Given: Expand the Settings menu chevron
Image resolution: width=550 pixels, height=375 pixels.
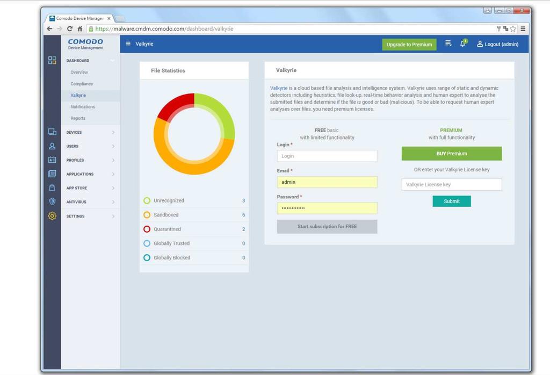Looking at the screenshot, I should (113, 216).
